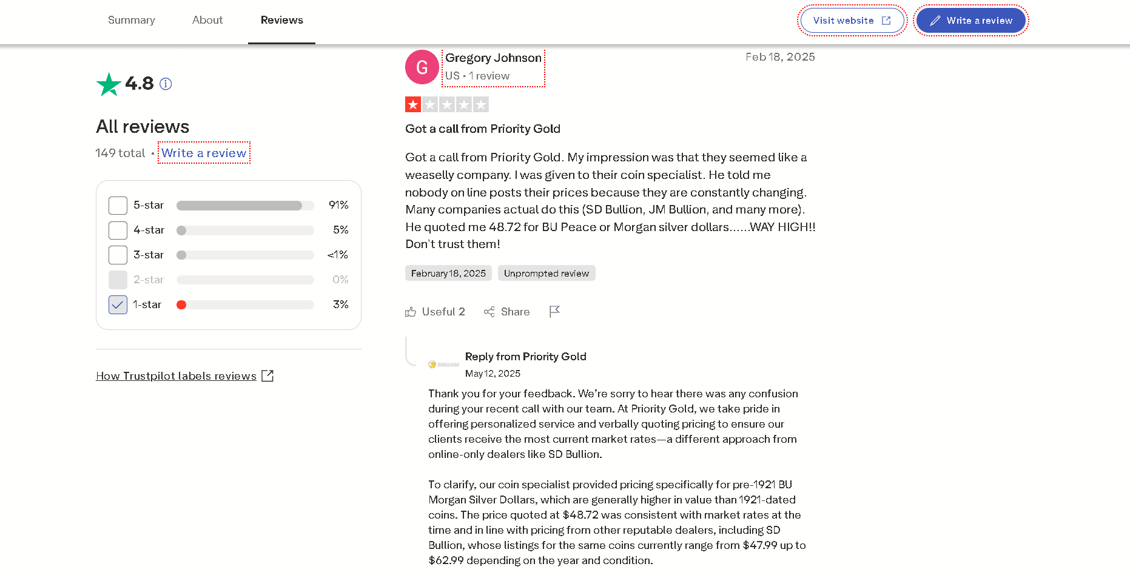Click the blue Write a review button
This screenshot has width=1130, height=575.
coord(971,21)
